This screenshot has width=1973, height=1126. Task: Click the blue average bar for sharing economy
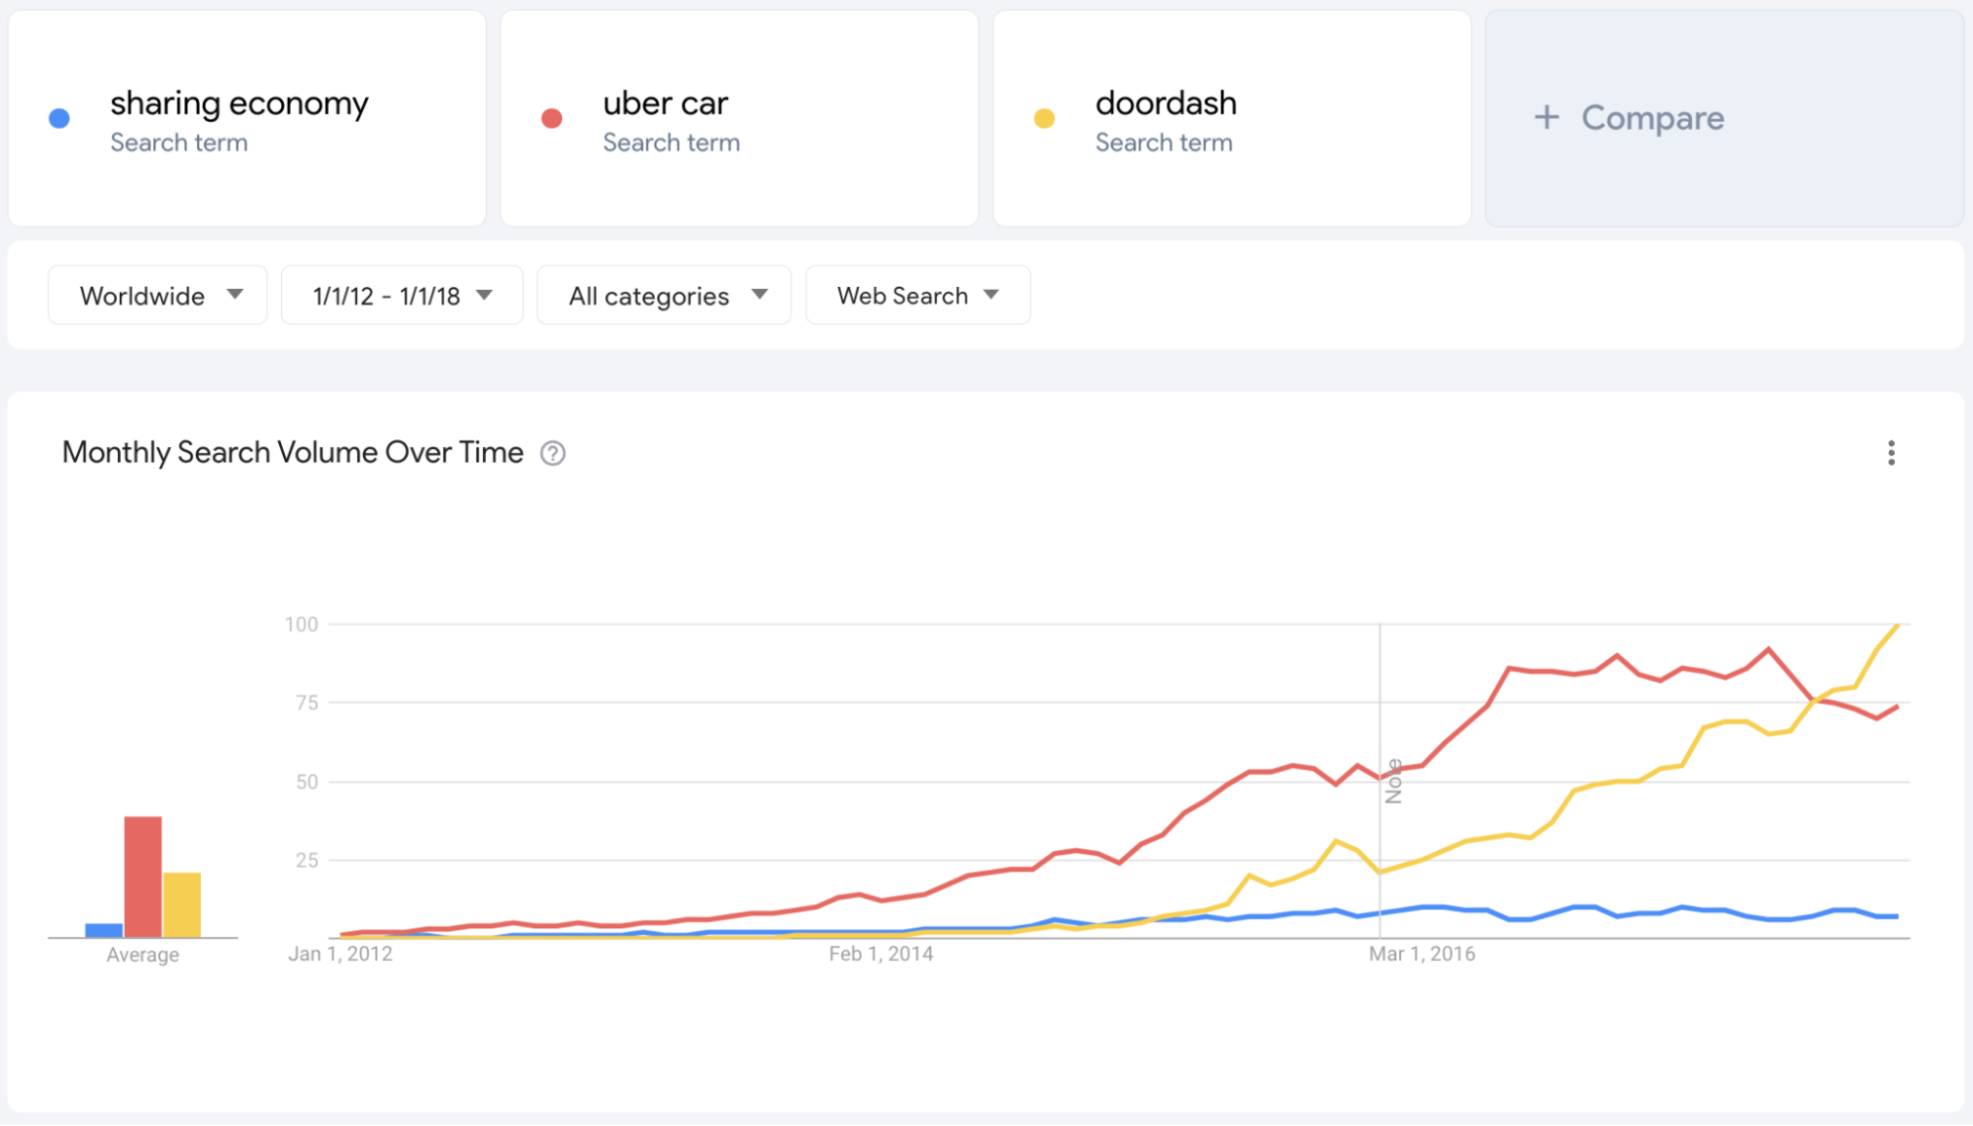(x=104, y=930)
